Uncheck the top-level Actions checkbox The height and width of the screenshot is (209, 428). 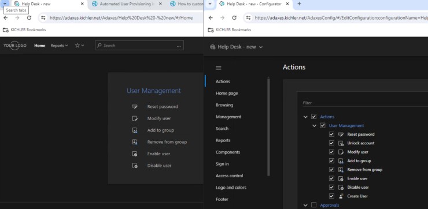pos(313,117)
